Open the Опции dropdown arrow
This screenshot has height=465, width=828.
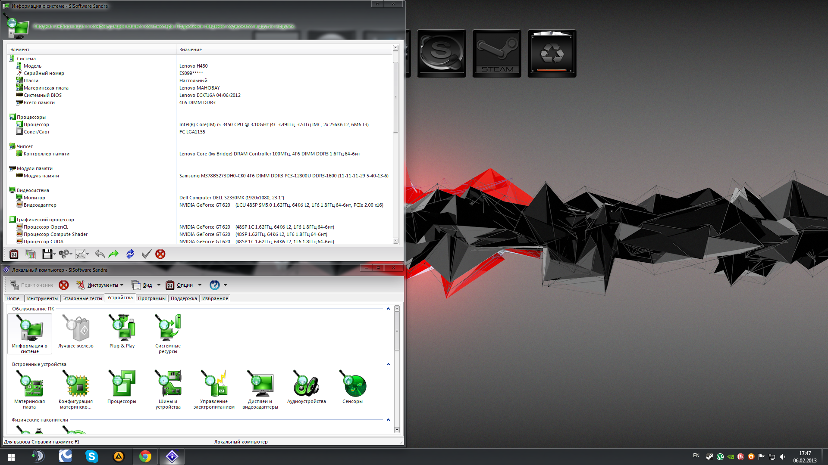(x=200, y=285)
